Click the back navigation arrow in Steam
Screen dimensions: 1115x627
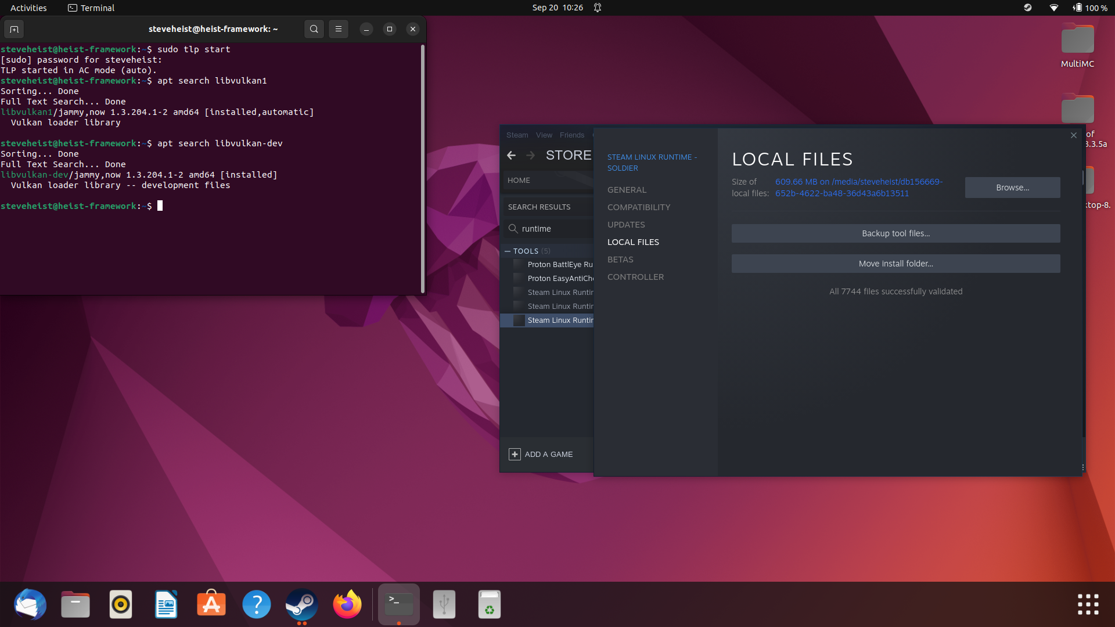point(510,155)
